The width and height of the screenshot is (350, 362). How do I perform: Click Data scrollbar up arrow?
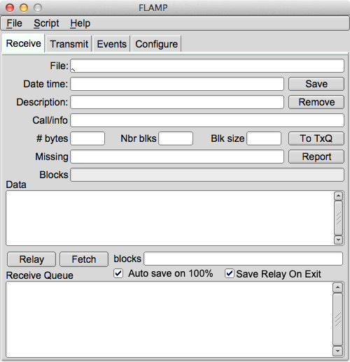(x=338, y=196)
